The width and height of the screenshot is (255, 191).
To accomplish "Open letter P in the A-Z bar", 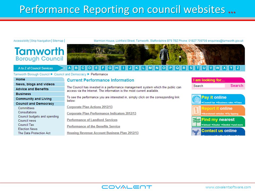I will pos(171,68).
